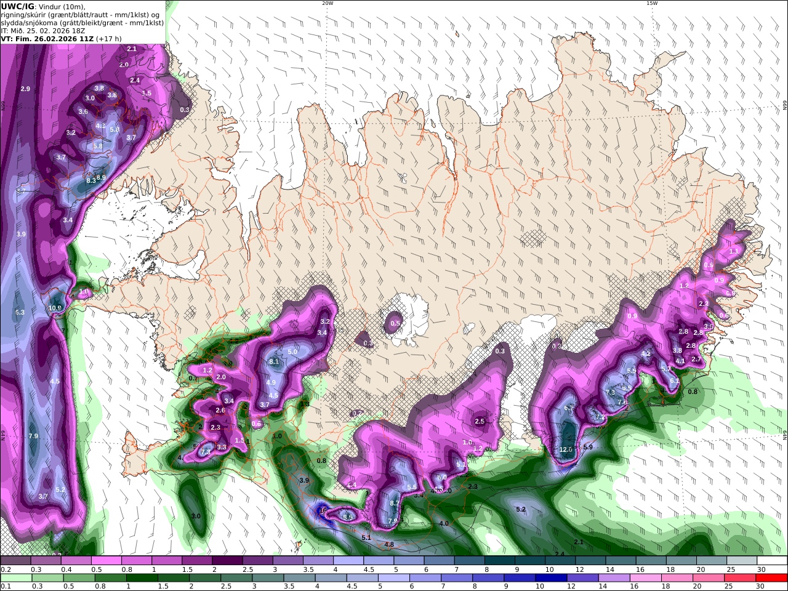The height and width of the screenshot is (591, 788).
Task: Select the 5.9 value off the southeast coast
Action: (x=587, y=448)
